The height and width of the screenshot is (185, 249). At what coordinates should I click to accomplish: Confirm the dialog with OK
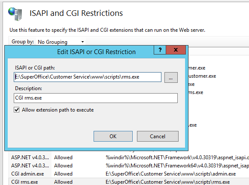(113, 136)
